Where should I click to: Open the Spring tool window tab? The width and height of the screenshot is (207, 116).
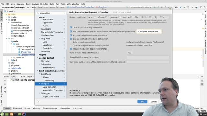click(x=37, y=108)
